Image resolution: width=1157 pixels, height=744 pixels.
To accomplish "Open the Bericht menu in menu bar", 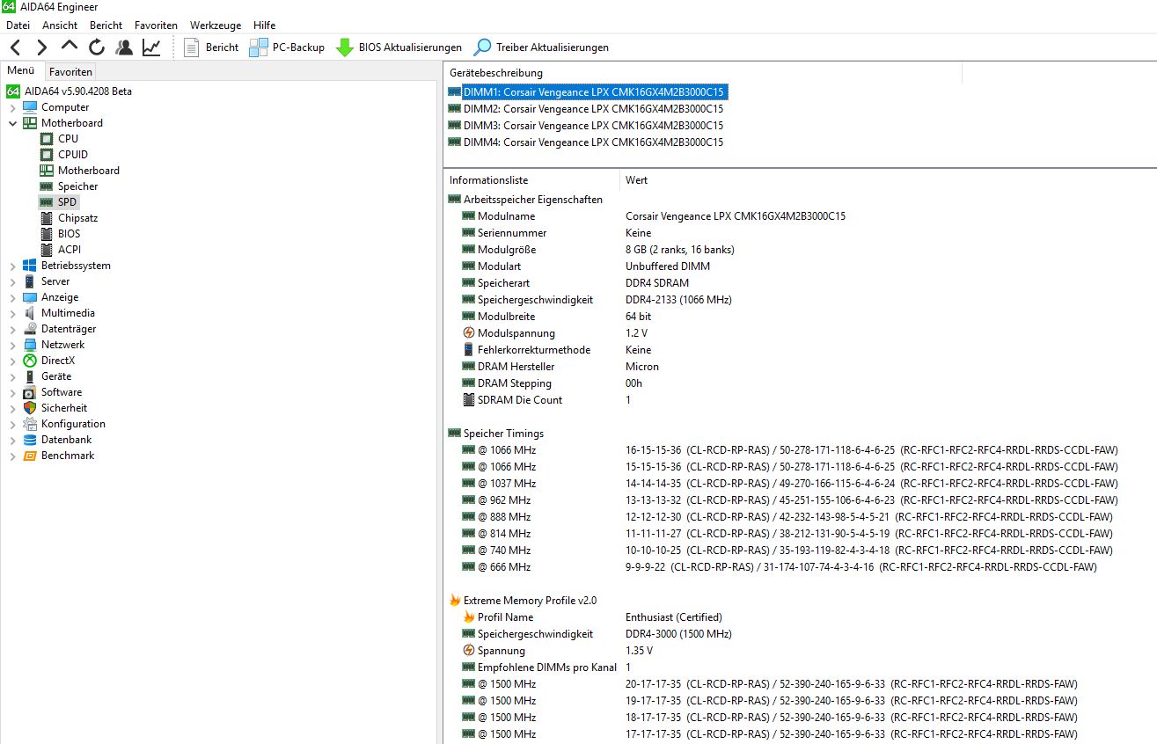I will click(x=106, y=26).
